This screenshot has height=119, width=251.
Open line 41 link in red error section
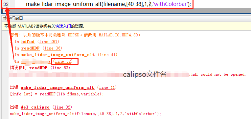pos(107,88)
